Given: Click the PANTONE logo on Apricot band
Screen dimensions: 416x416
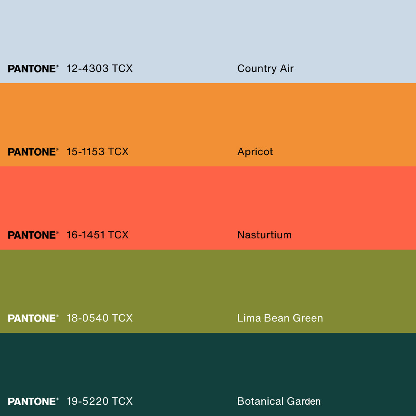Looking at the screenshot, I should coord(33,152).
